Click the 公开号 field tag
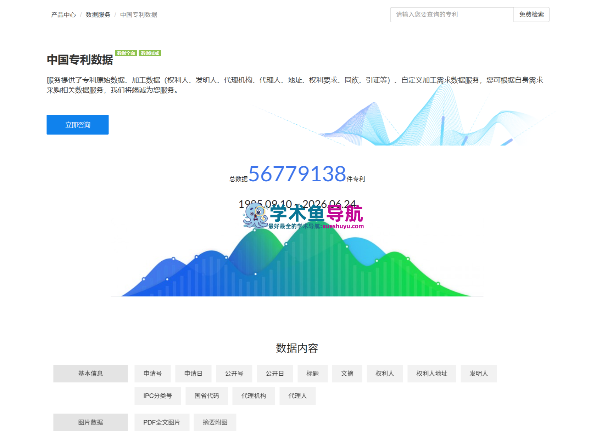 234,373
